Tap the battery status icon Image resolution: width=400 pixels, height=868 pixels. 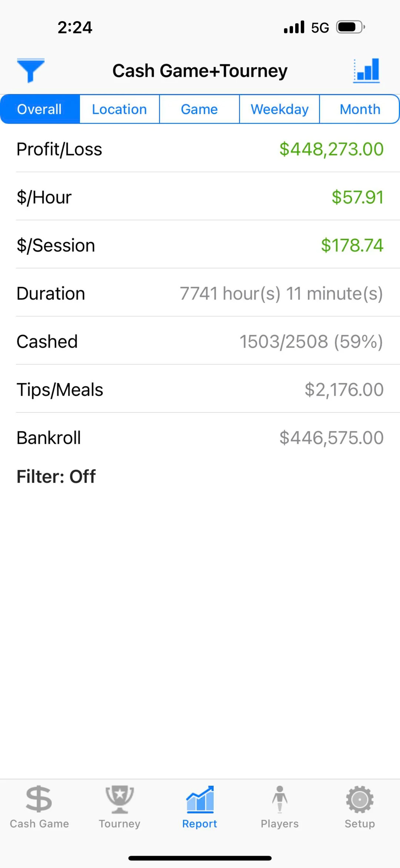tap(350, 27)
